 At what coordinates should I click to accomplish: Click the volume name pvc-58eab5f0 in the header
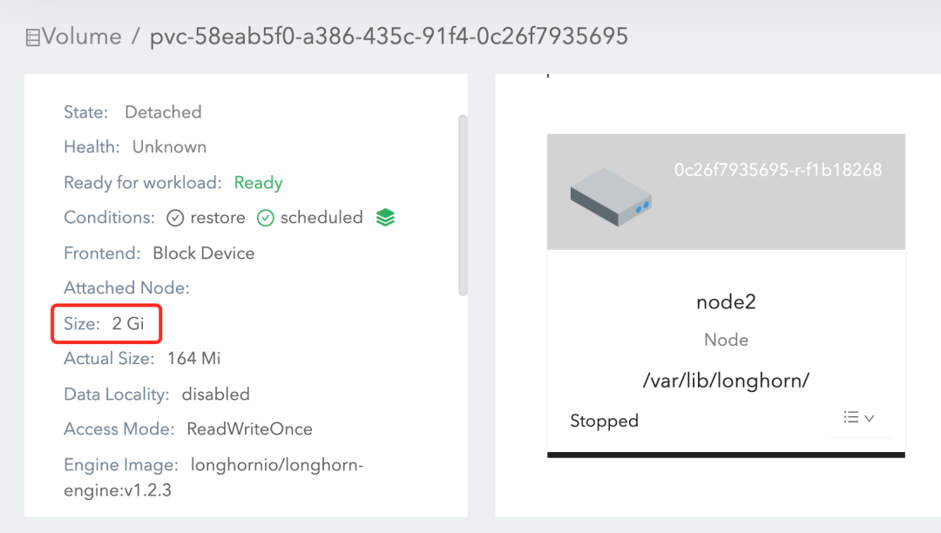[388, 36]
